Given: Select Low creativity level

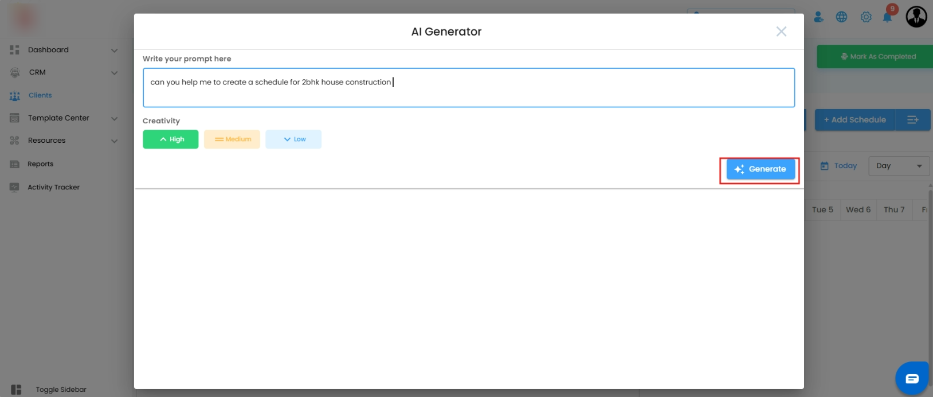Looking at the screenshot, I should 293,139.
